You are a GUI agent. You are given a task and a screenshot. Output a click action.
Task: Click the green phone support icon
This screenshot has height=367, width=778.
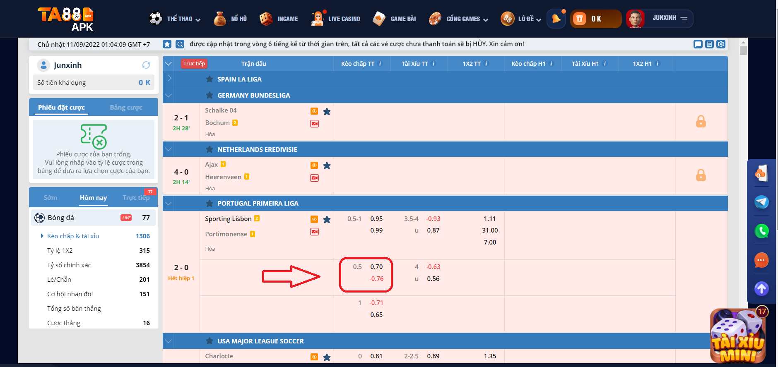click(x=761, y=231)
